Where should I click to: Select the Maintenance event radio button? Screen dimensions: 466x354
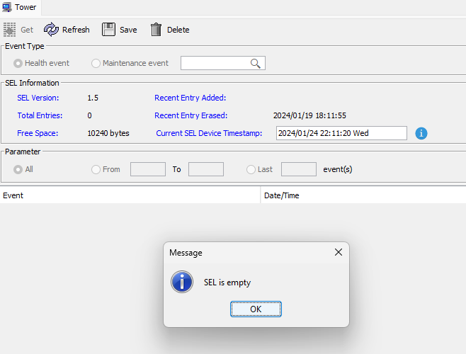point(96,63)
